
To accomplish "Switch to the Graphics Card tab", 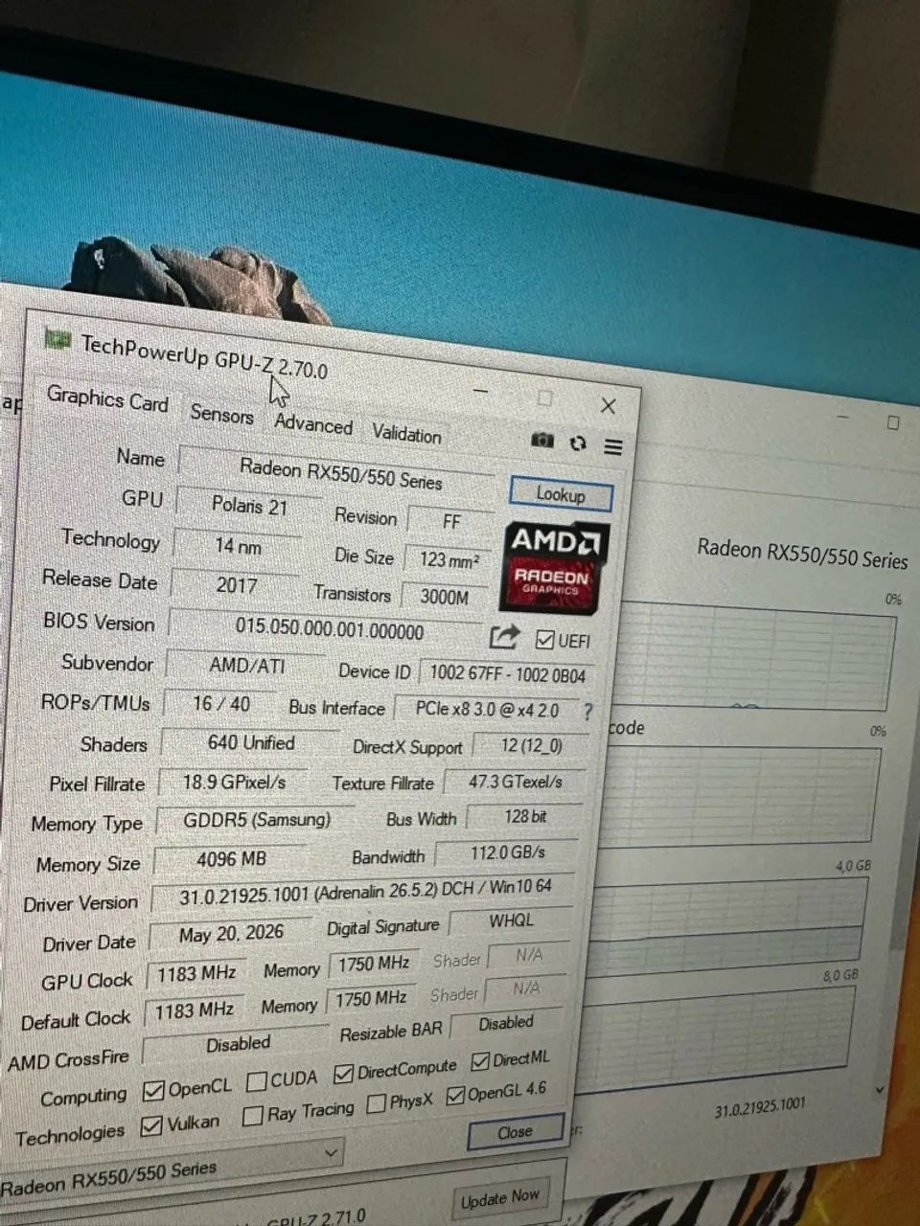I will pyautogui.click(x=107, y=398).
